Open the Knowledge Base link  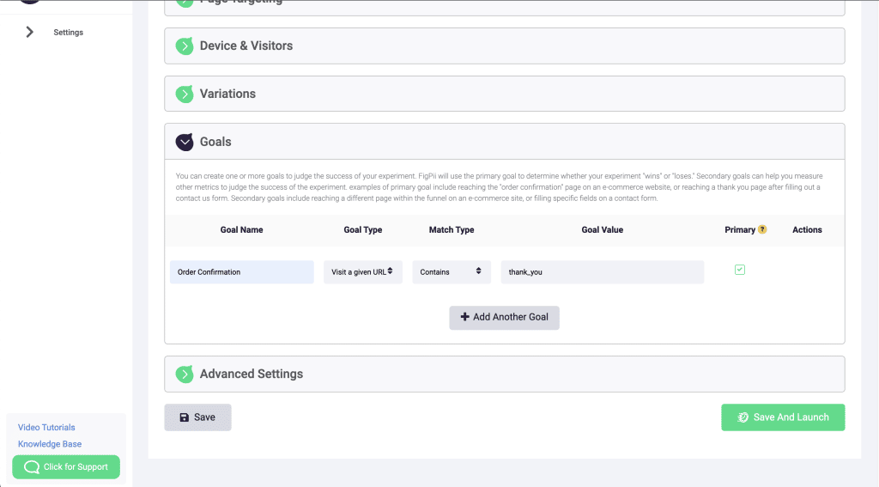(x=50, y=444)
